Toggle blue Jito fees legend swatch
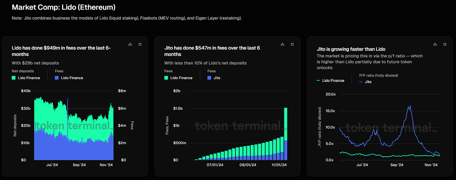Image resolution: width=456 pixels, height=180 pixels. tap(209, 78)
